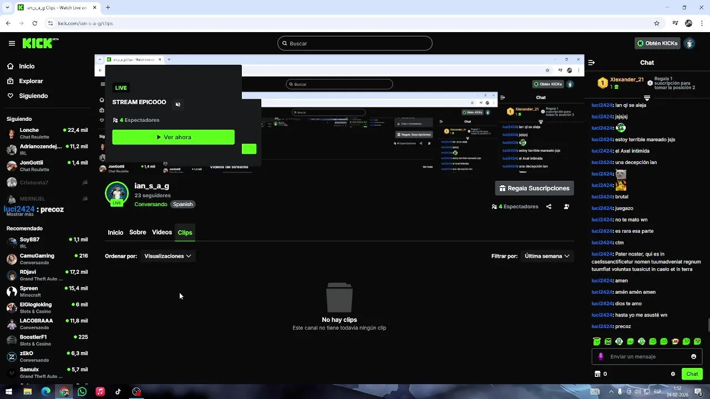Click the green Chat send button

[x=692, y=374]
